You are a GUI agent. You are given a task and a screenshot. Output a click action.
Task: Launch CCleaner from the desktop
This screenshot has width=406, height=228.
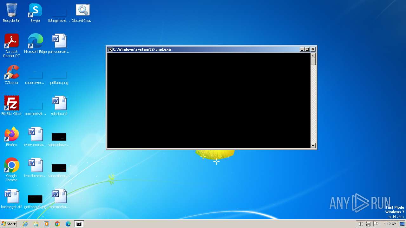pos(11,75)
